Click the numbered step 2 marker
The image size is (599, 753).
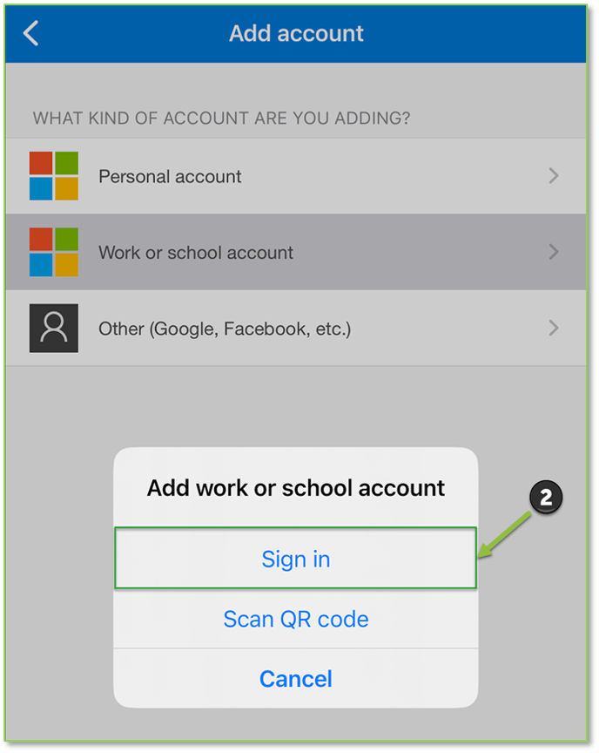point(546,498)
